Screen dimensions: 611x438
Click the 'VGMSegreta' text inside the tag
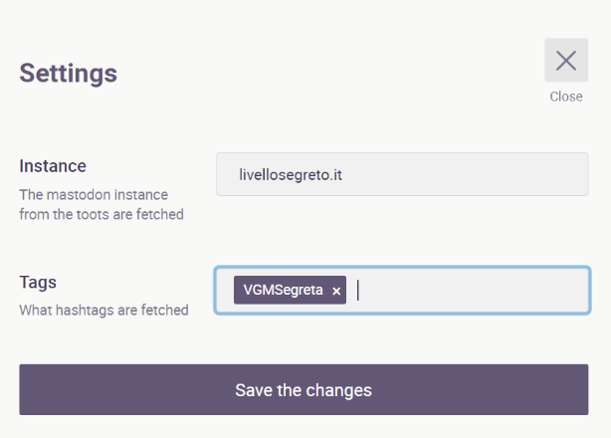(x=283, y=290)
